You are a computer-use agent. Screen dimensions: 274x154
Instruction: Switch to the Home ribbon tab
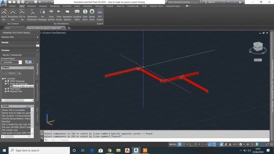[12, 6]
